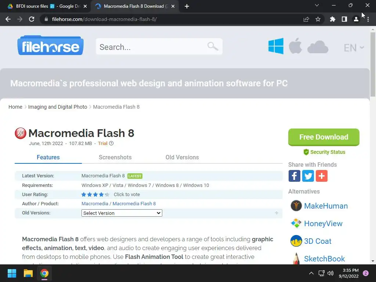376x282 pixels.
Task: Open the taskbar volume control
Action: [330, 273]
